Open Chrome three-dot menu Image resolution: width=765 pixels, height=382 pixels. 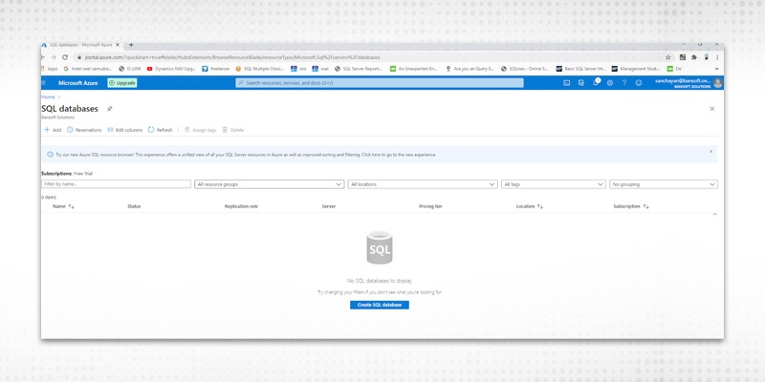tap(717, 57)
